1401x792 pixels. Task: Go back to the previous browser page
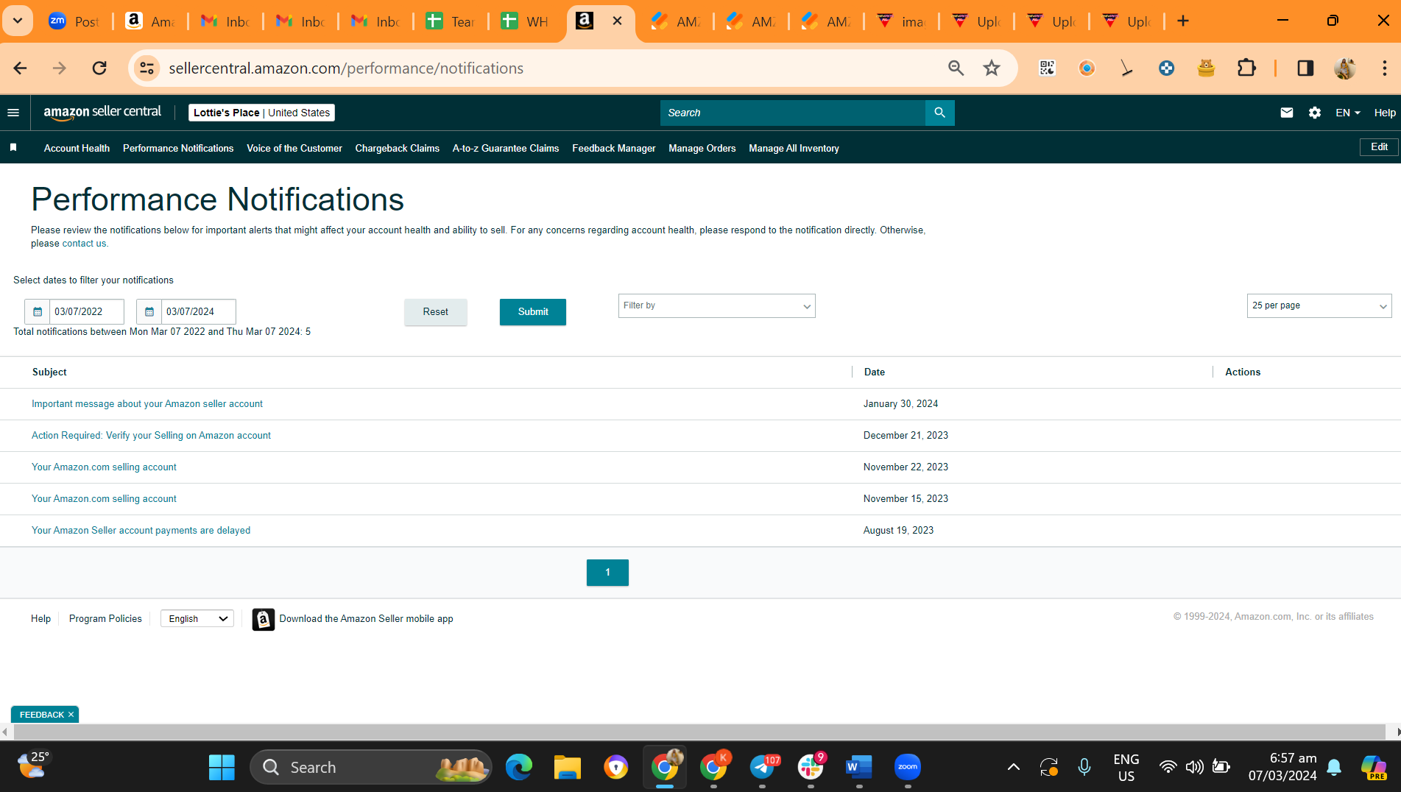tap(20, 68)
